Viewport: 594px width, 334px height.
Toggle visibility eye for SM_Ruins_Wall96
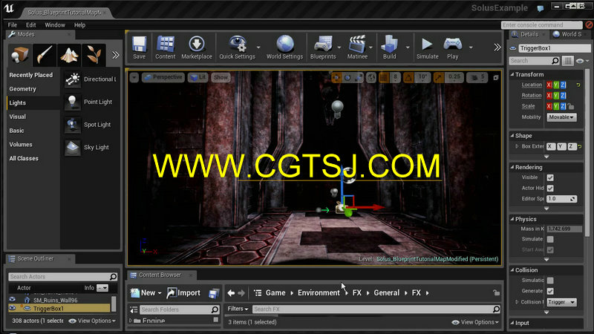pos(12,300)
